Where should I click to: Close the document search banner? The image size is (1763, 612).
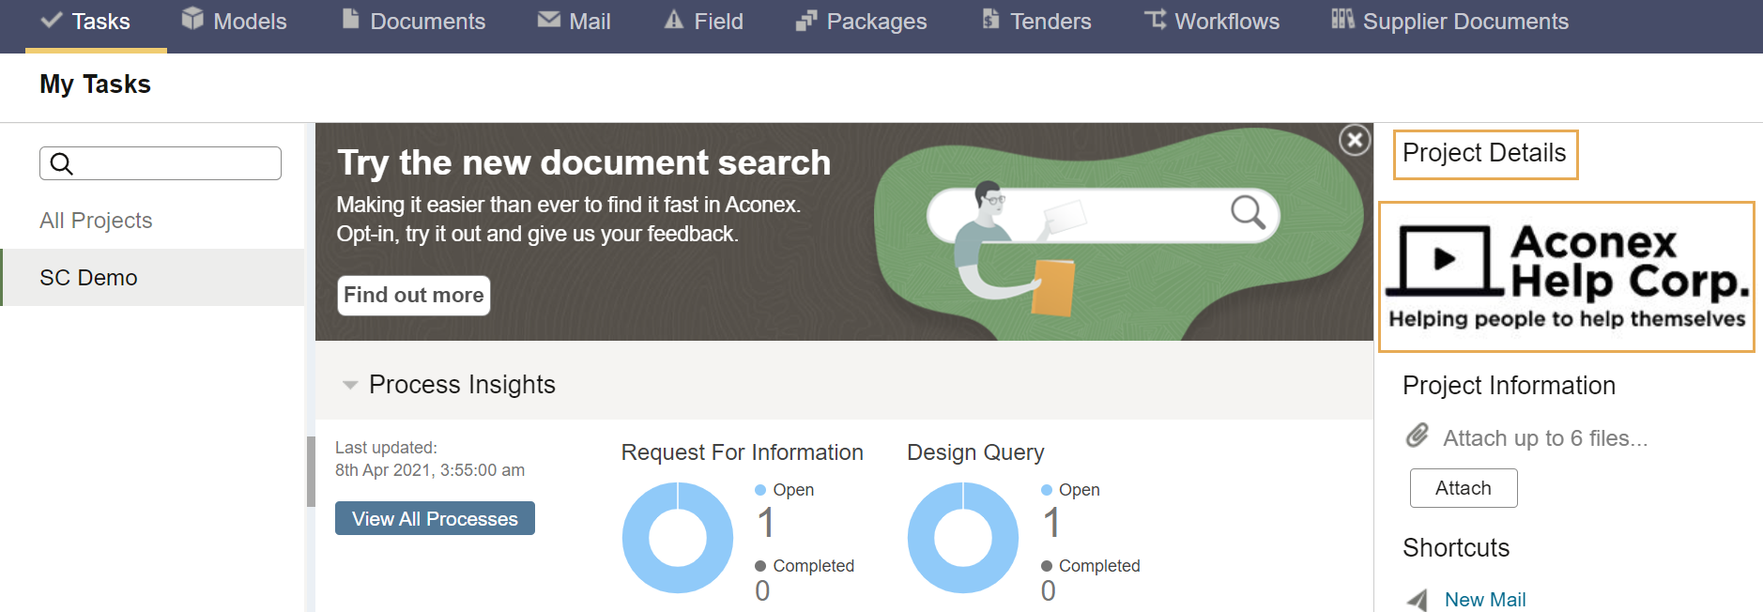(x=1355, y=141)
